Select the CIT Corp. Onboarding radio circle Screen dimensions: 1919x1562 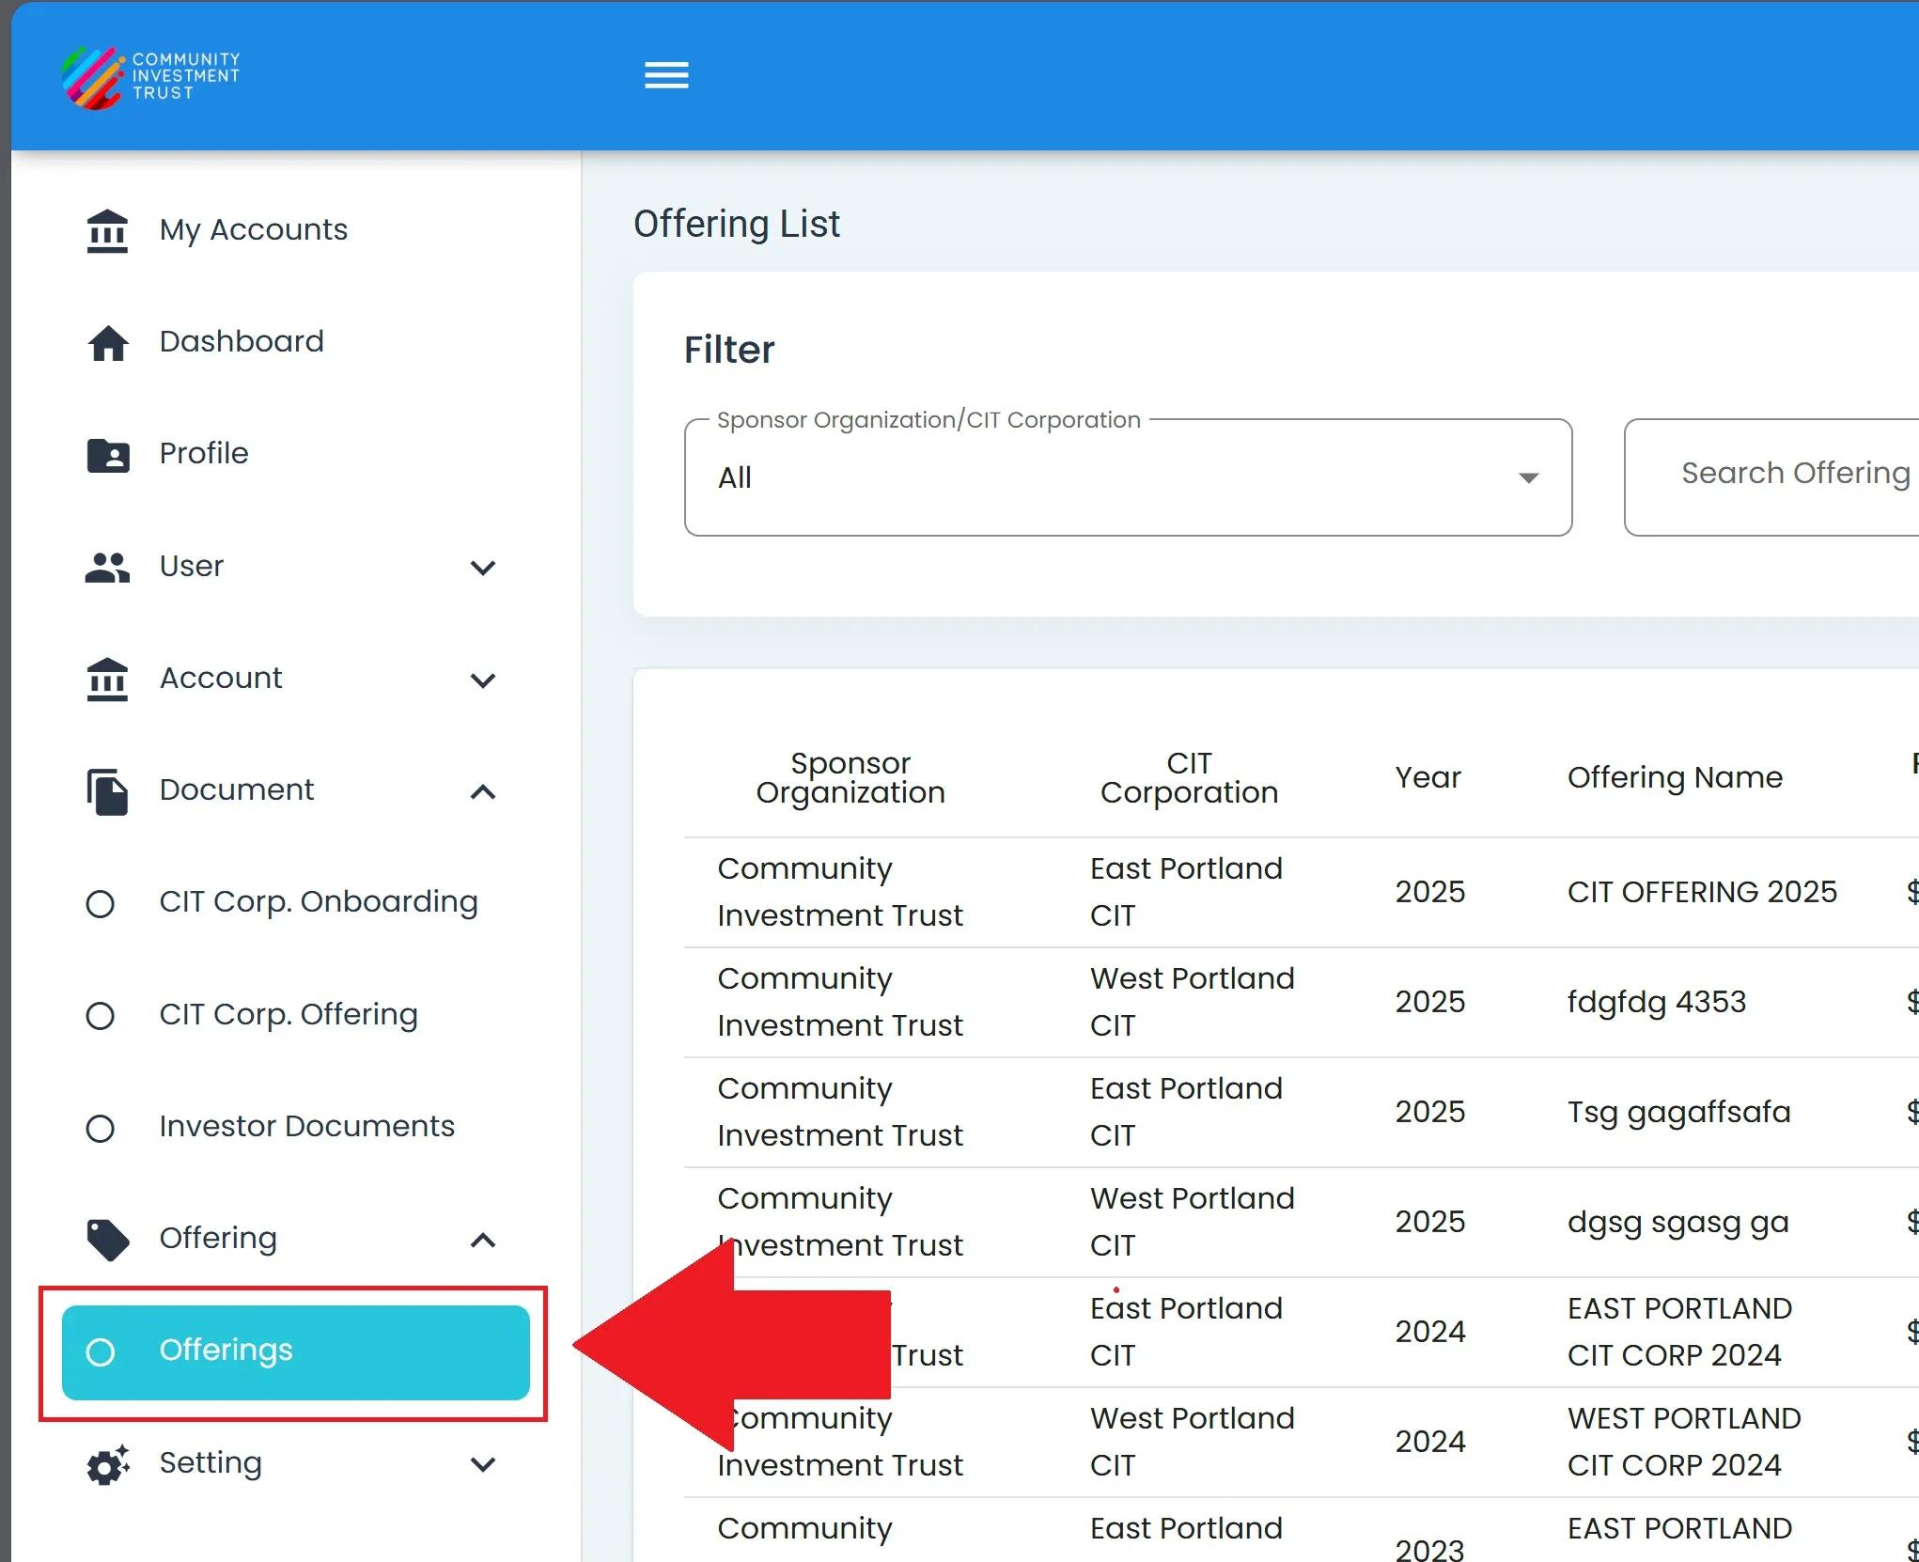click(100, 904)
